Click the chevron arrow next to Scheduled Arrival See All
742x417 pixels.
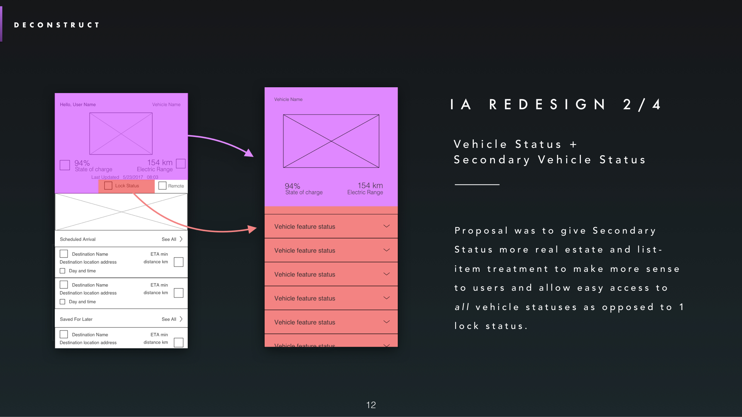tap(181, 239)
